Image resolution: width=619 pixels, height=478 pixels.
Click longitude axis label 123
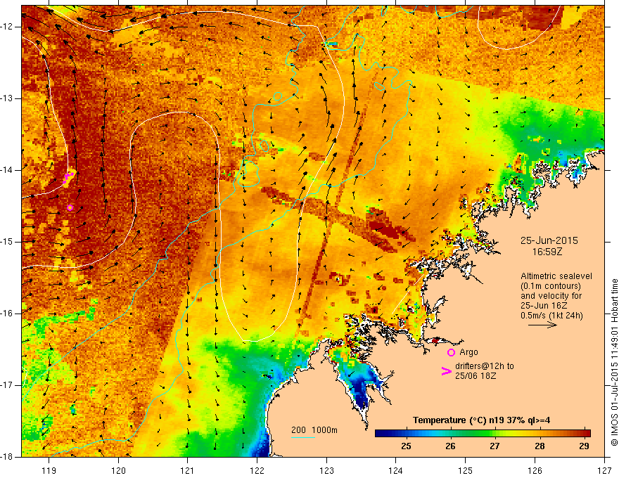click(x=326, y=470)
